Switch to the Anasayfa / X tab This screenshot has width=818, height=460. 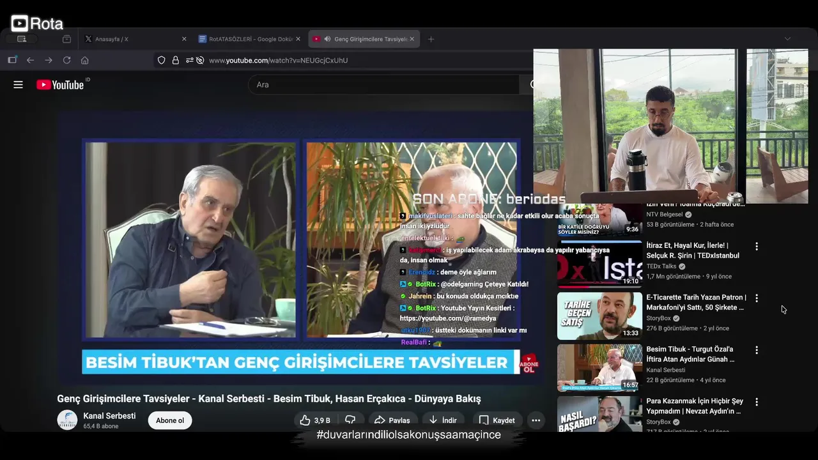pos(135,39)
